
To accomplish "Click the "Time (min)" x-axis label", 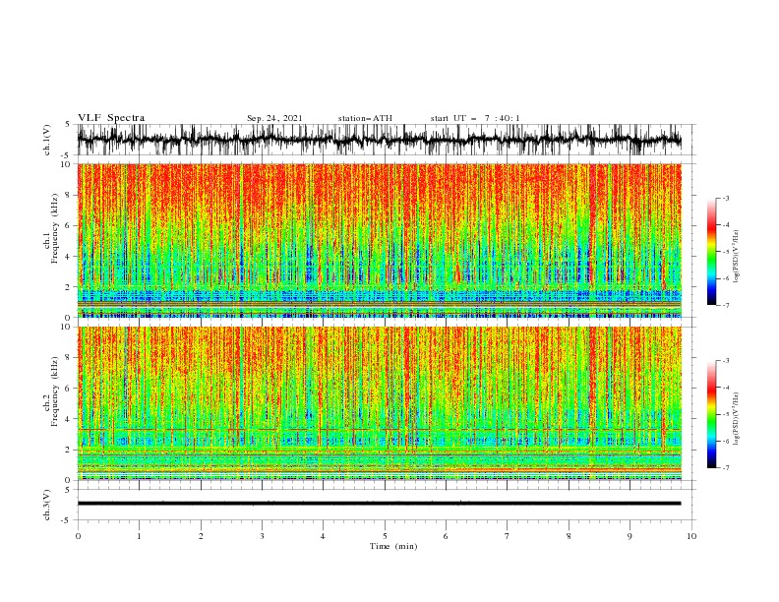I will pyautogui.click(x=393, y=546).
